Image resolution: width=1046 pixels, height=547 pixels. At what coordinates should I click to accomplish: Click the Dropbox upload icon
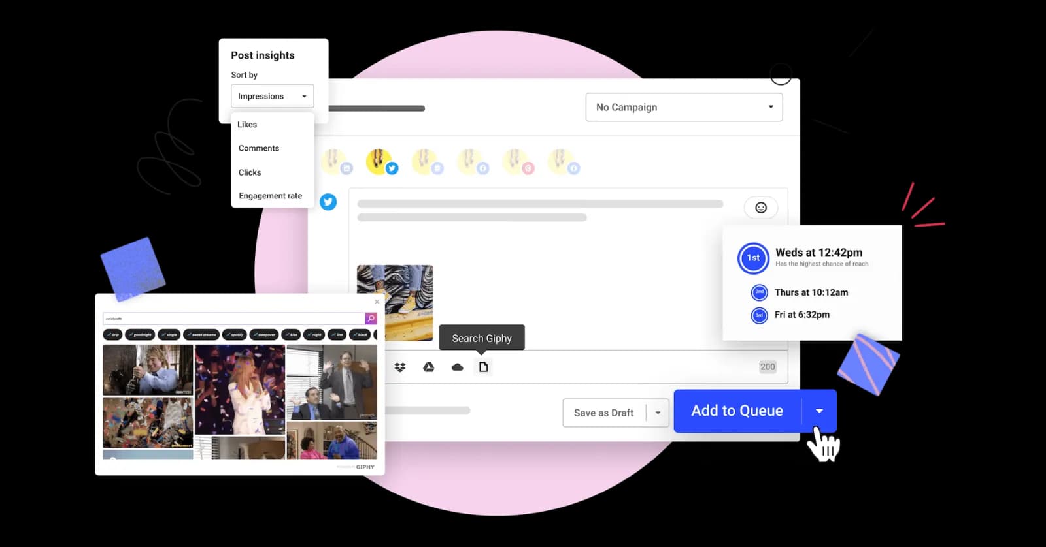pyautogui.click(x=400, y=367)
